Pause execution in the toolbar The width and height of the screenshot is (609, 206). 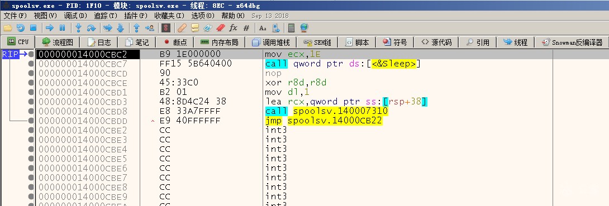62,28
